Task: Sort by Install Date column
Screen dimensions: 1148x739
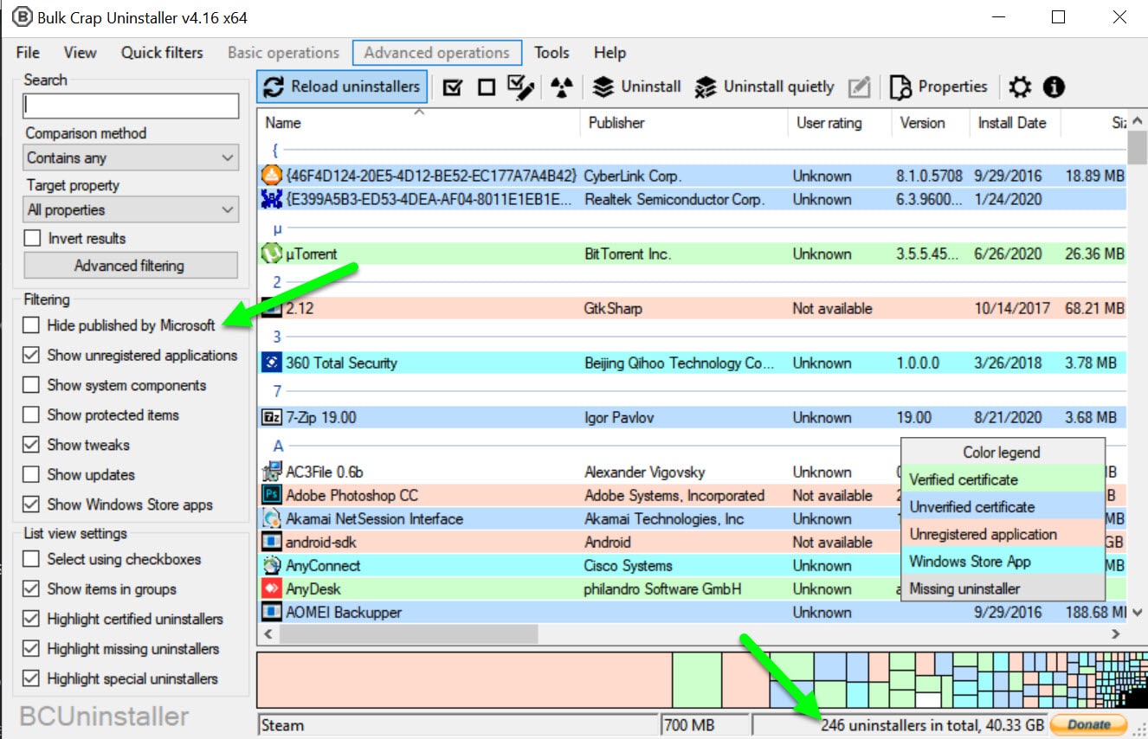Action: pos(1015,123)
